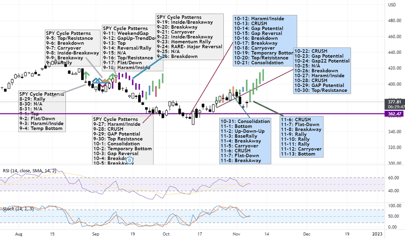Click the Nov label on time axis
Viewport: 405px width, 239px height.
(236, 234)
